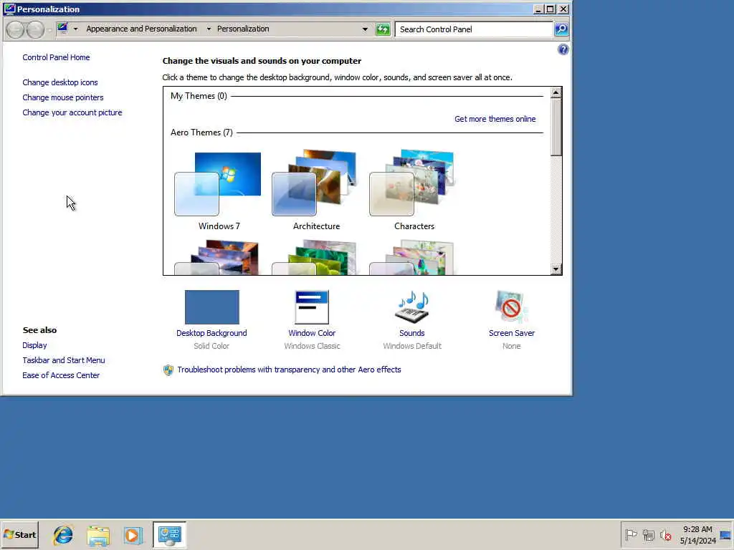Click the themes list scroll up arrow

[x=556, y=92]
